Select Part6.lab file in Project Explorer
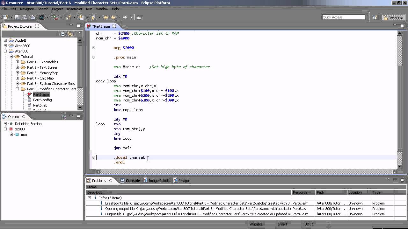 [x=40, y=105]
